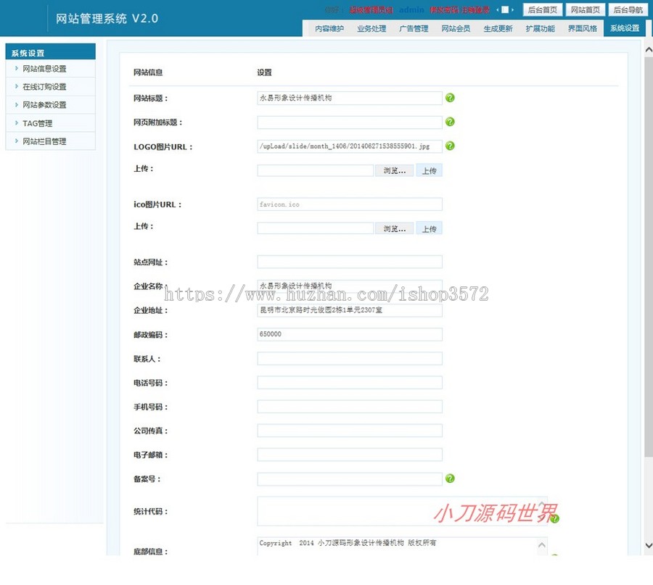Click inside the 邮政编码 input field
The width and height of the screenshot is (653, 585).
[348, 333]
